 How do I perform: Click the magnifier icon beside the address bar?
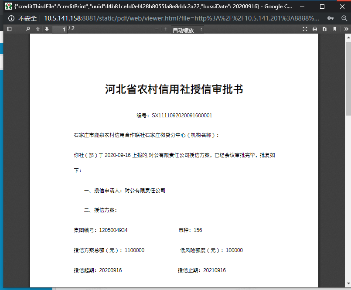tap(344, 19)
